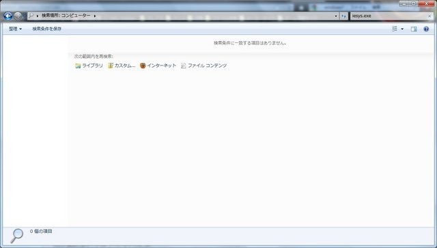This screenshot has height=248, width=437.
Task: Search again in カスタム...
Action: pos(122,66)
